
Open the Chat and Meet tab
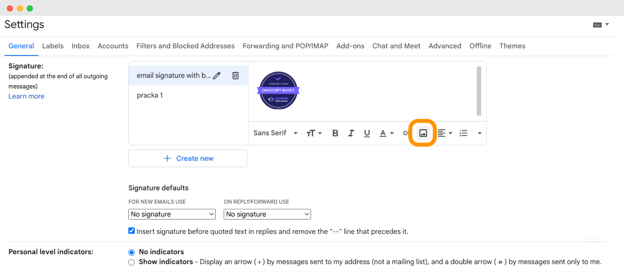pos(396,46)
